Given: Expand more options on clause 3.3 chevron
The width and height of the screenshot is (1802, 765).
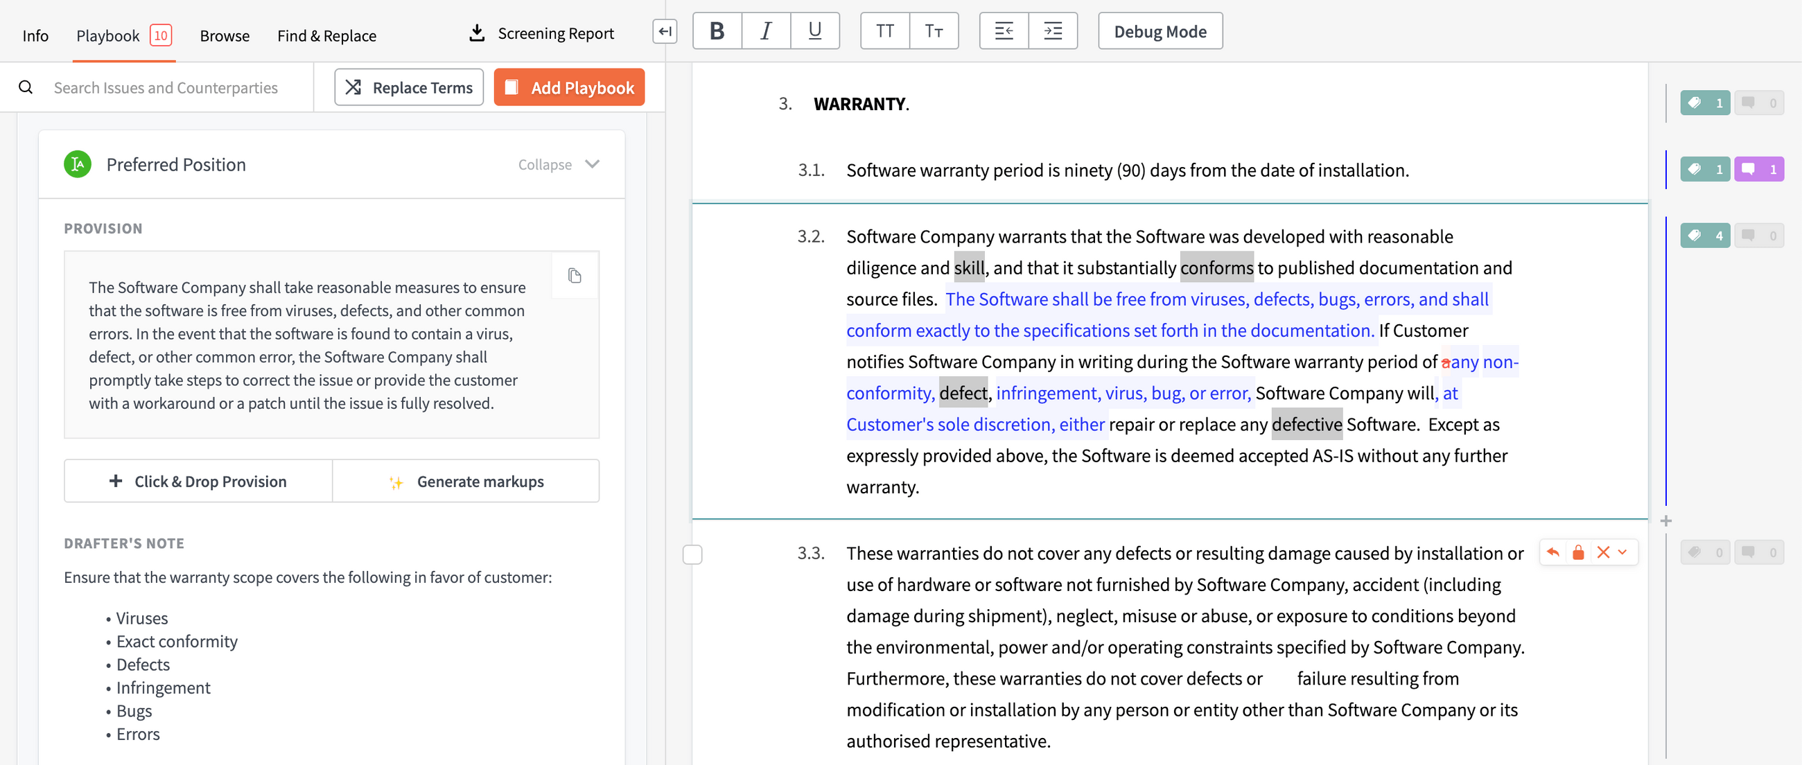Looking at the screenshot, I should click(x=1622, y=552).
